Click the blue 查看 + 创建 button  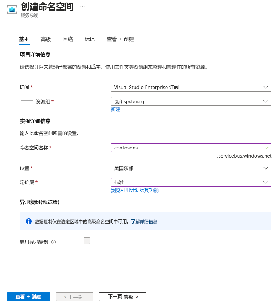click(28, 297)
